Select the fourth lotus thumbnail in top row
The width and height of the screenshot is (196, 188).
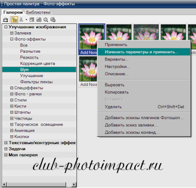pos(173,32)
